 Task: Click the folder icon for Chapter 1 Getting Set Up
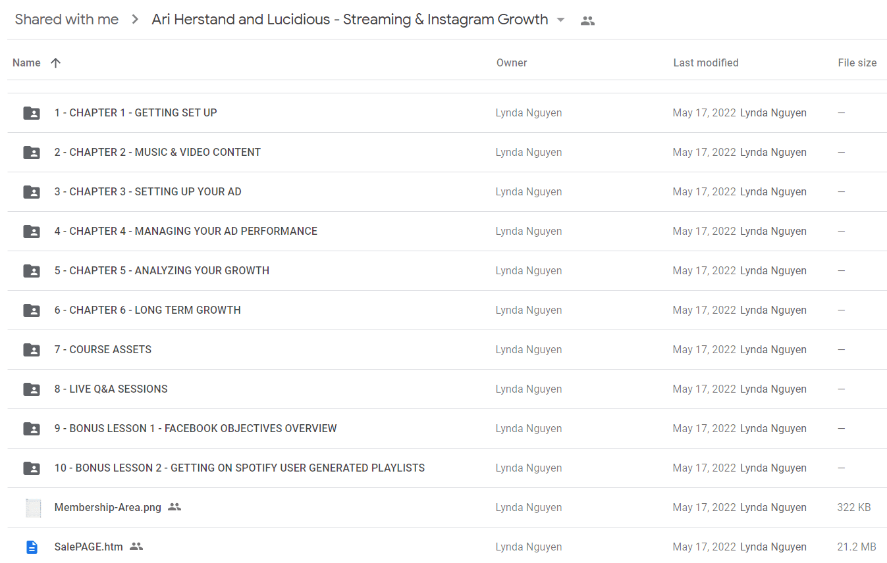pos(32,113)
